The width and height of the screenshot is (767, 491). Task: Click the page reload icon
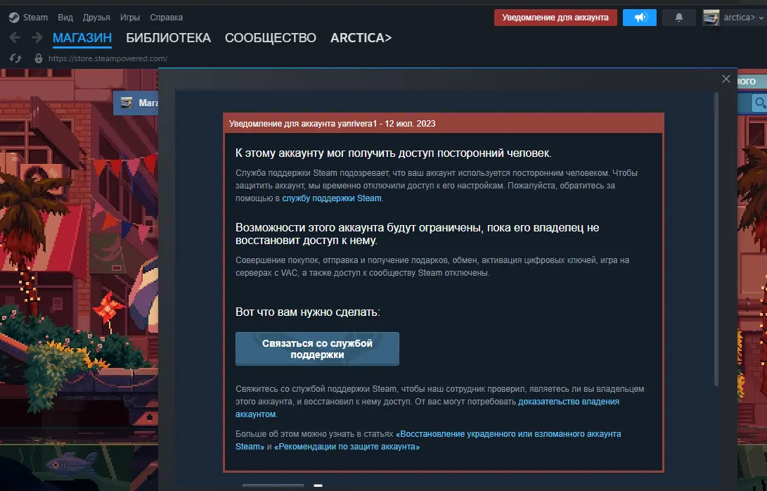(x=15, y=58)
